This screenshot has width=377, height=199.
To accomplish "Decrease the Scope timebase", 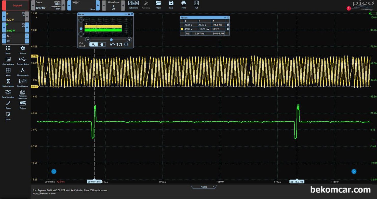I will click(x=33, y=5).
